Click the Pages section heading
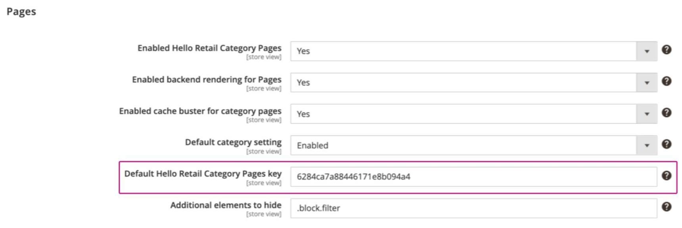Screen dimensions: 682x228 click(x=21, y=12)
